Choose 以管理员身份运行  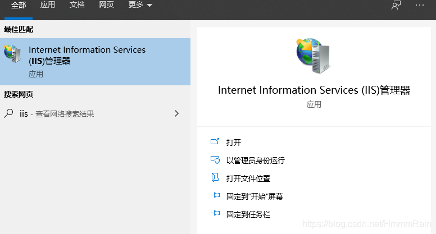point(256,160)
